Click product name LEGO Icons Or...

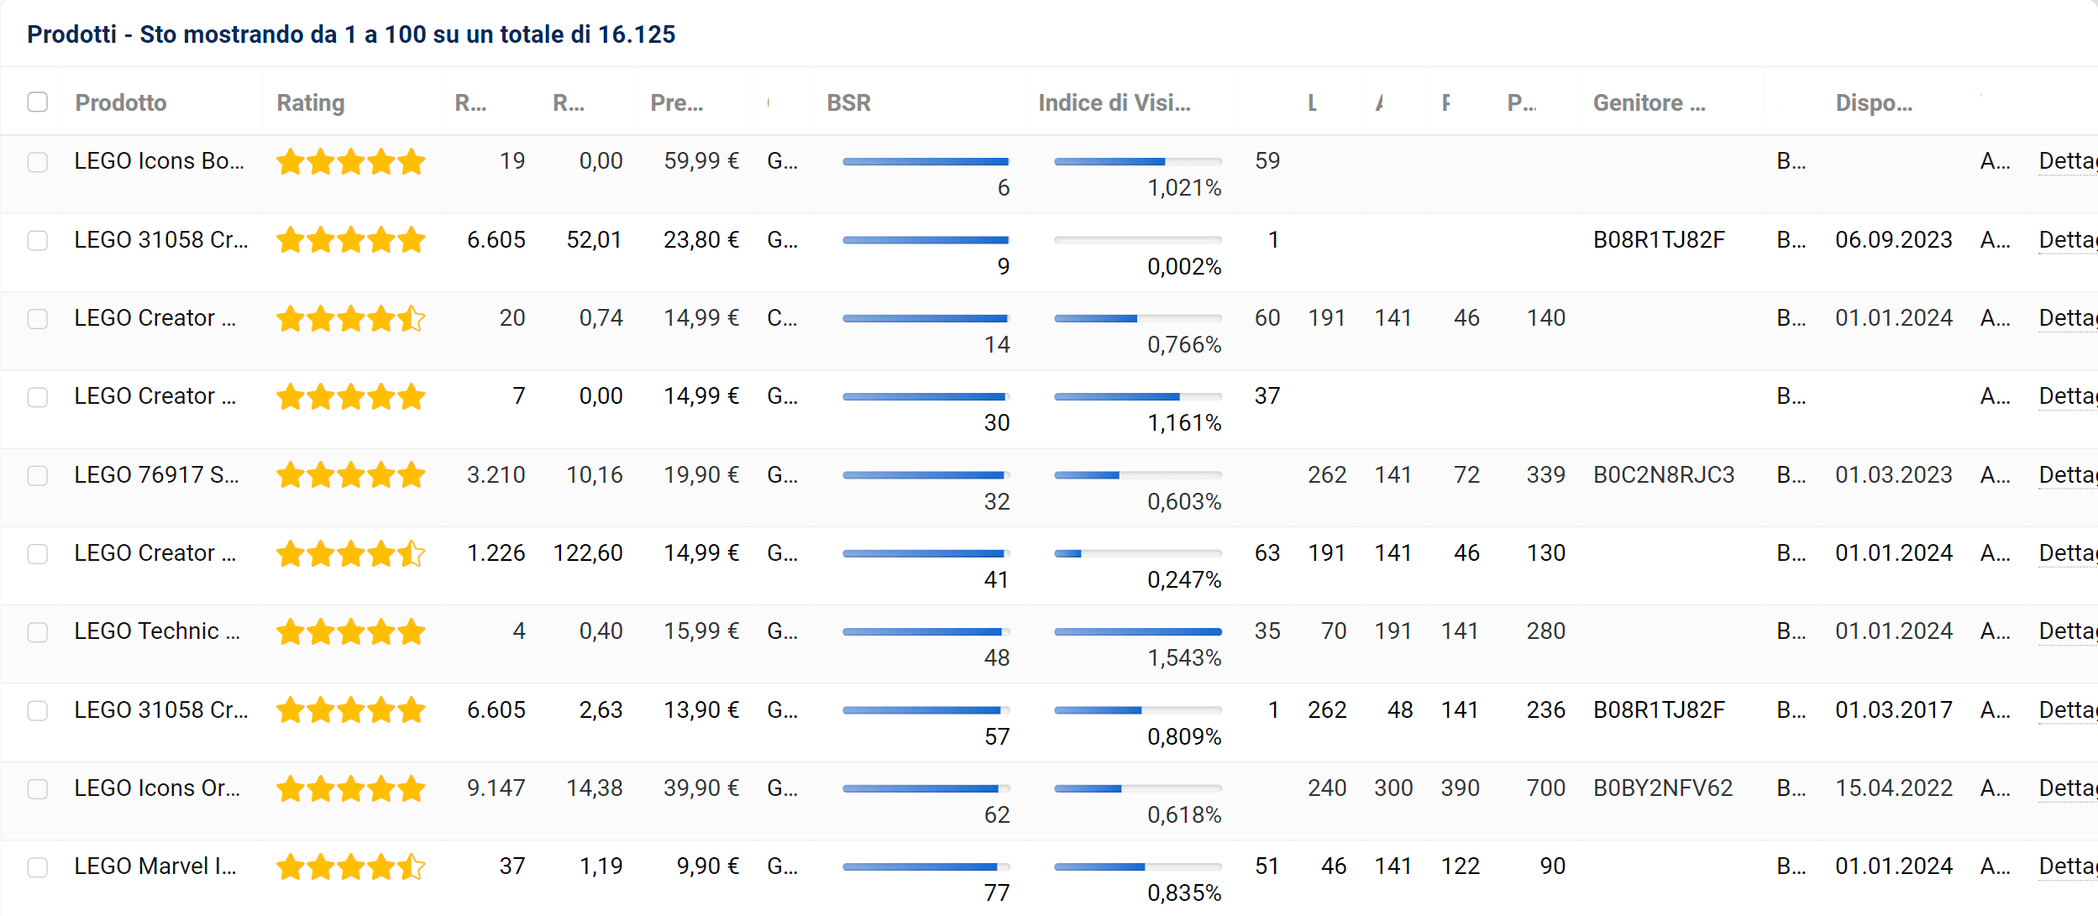point(157,788)
